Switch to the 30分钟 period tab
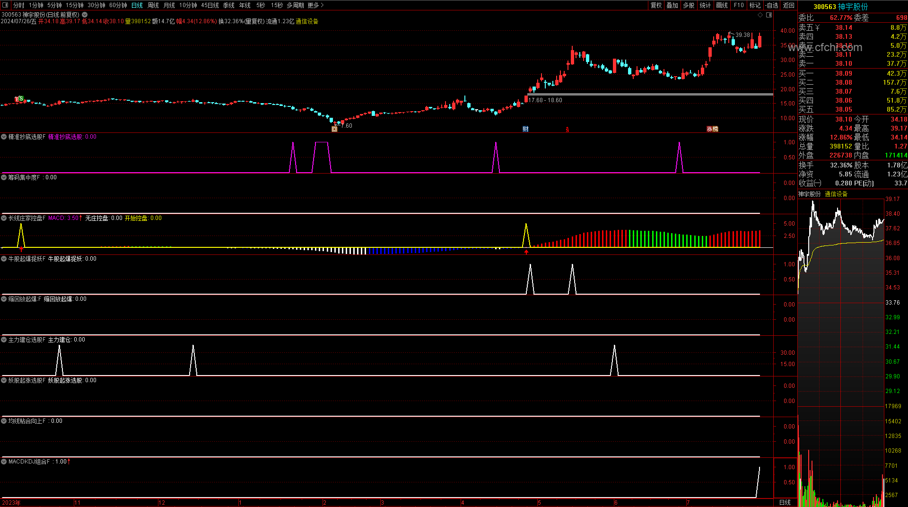908x507 pixels. coord(96,5)
